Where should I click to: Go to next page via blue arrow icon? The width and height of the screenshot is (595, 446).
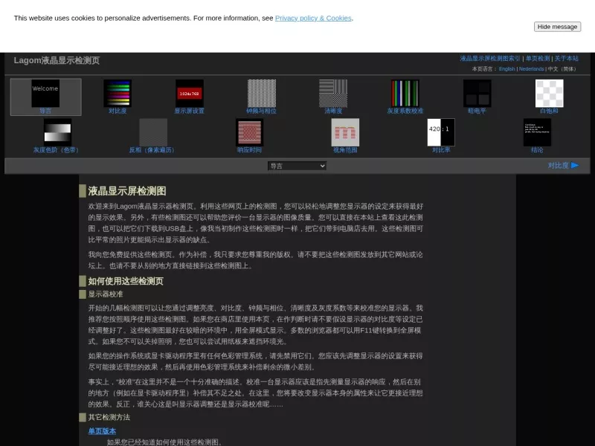[x=575, y=165]
